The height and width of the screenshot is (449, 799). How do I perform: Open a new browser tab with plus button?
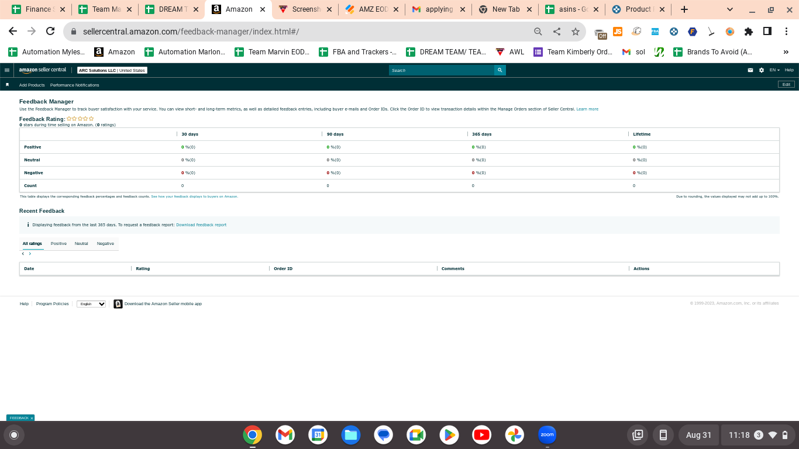[684, 9]
